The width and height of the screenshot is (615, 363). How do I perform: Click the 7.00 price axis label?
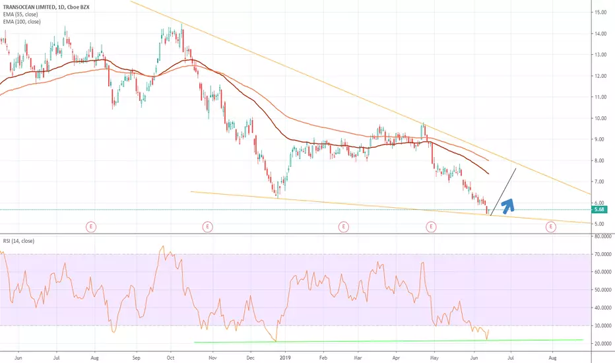pyautogui.click(x=600, y=181)
